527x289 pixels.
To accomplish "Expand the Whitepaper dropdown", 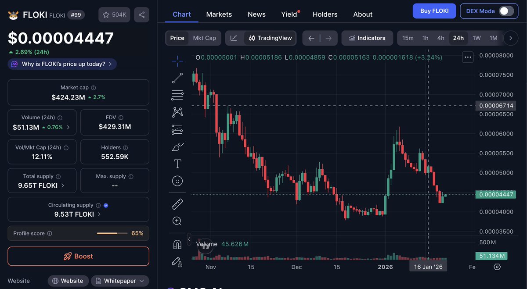I will [x=120, y=281].
